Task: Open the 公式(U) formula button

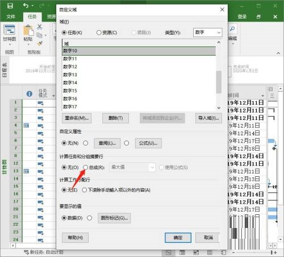Action: [x=148, y=143]
